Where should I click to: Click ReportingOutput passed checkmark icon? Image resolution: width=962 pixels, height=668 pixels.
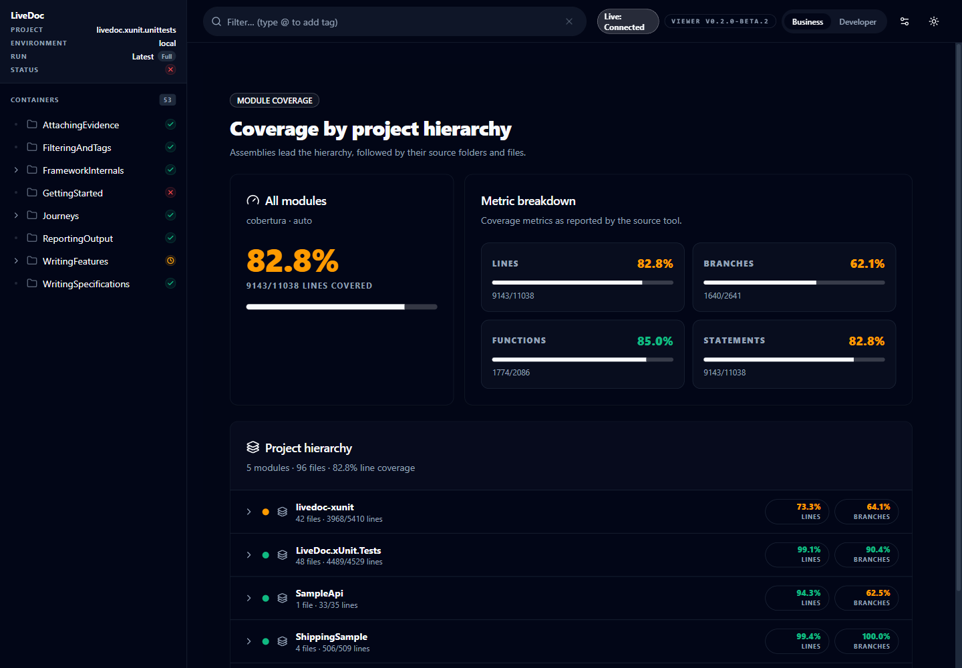(170, 238)
